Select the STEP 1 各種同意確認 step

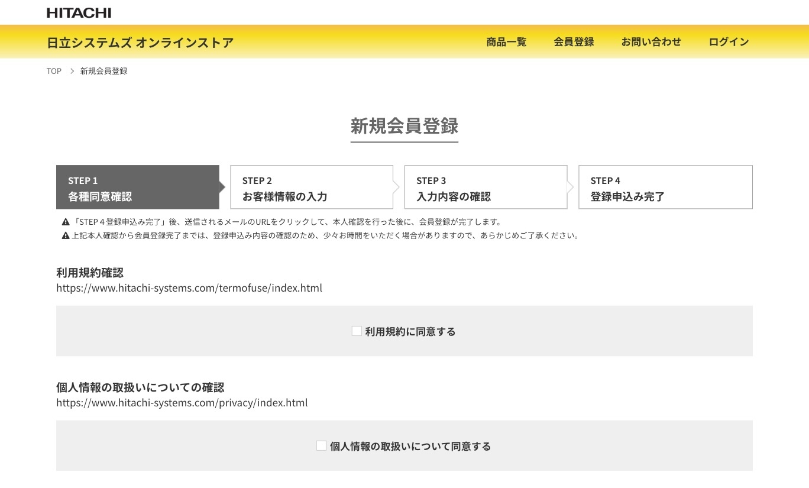[x=137, y=187]
